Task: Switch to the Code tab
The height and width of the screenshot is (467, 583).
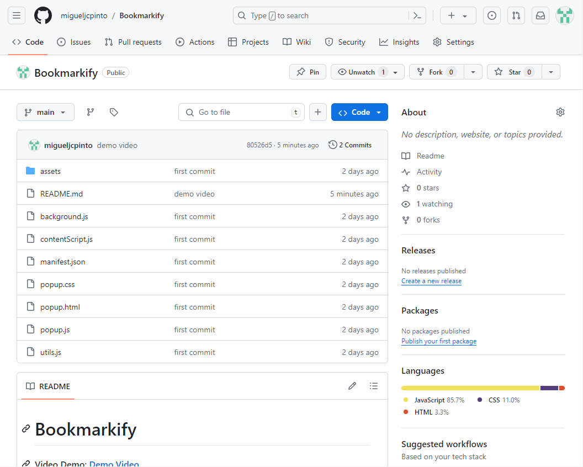Action: click(x=28, y=42)
